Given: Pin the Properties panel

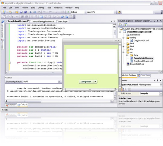Looking at the screenshot, I should [x=157, y=81].
